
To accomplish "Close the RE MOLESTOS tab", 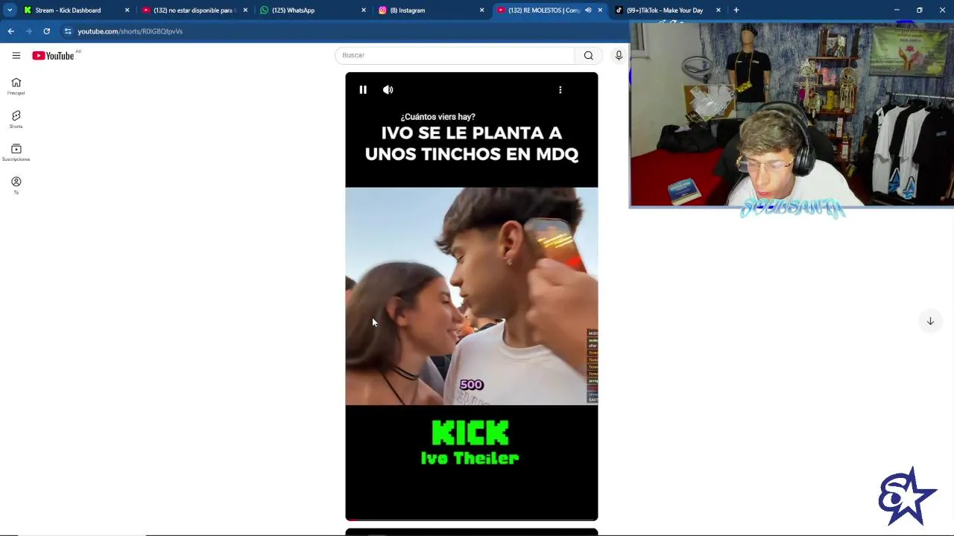I will 600,10.
